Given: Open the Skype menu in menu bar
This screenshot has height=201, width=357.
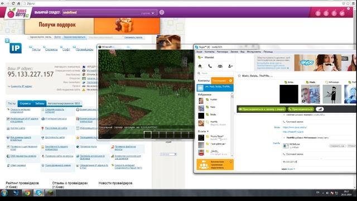Looking at the screenshot, I should coord(199,52).
